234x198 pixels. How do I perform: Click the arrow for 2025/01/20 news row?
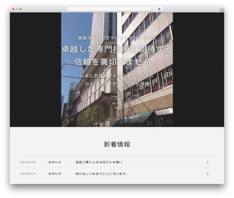(x=208, y=162)
